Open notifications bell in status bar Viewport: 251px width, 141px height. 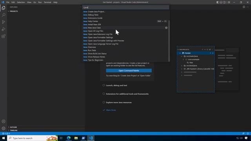[247, 133]
